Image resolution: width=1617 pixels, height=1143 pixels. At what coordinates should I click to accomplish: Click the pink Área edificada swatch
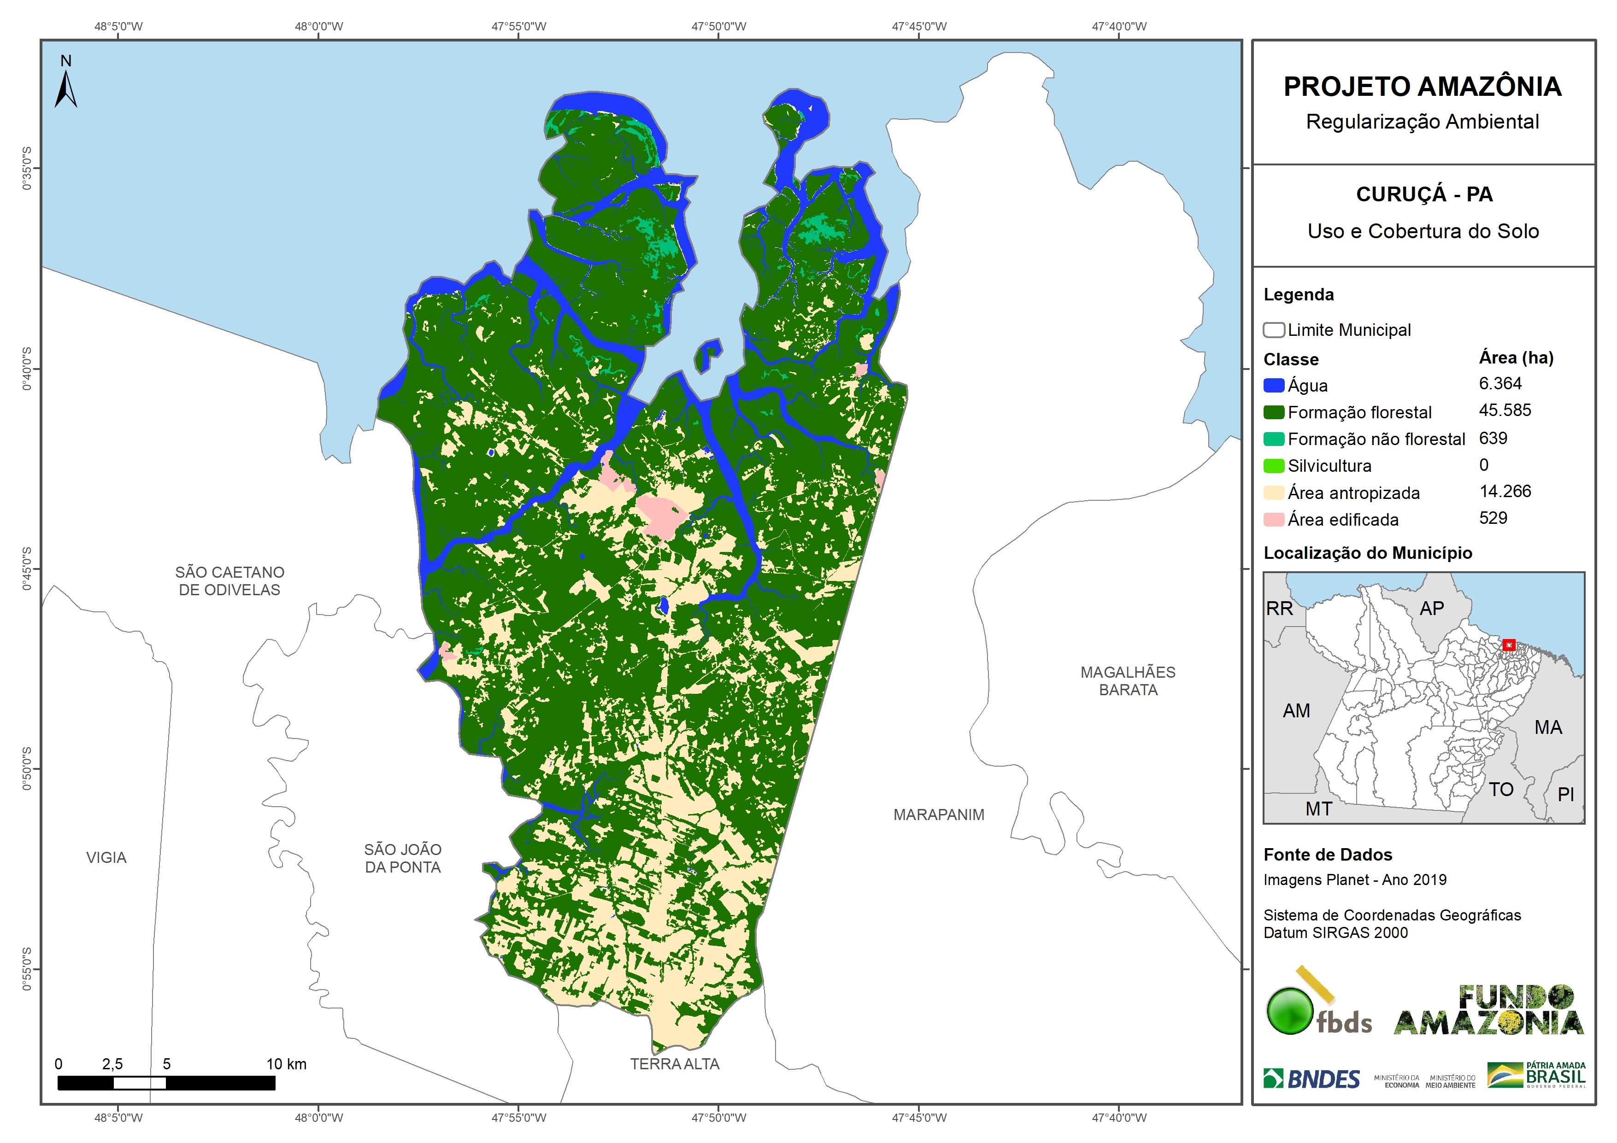(1273, 520)
